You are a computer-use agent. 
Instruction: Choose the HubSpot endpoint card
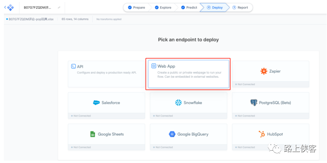(271, 137)
